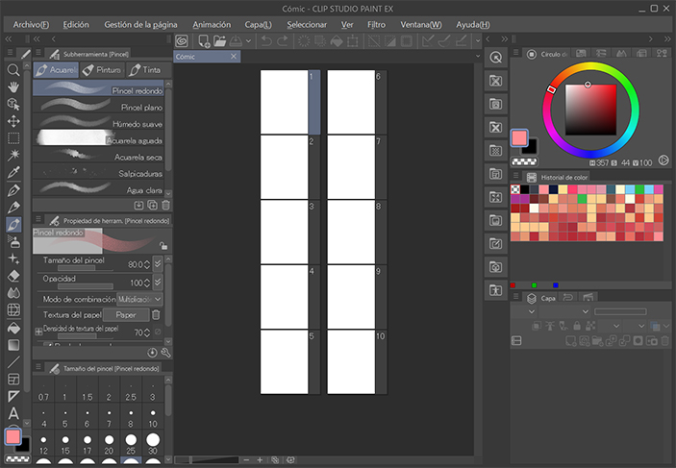Select the Eraser tool

pos(13,276)
